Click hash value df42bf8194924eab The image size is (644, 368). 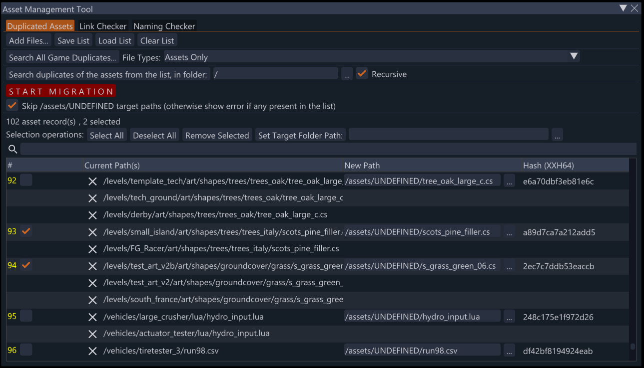(x=558, y=351)
